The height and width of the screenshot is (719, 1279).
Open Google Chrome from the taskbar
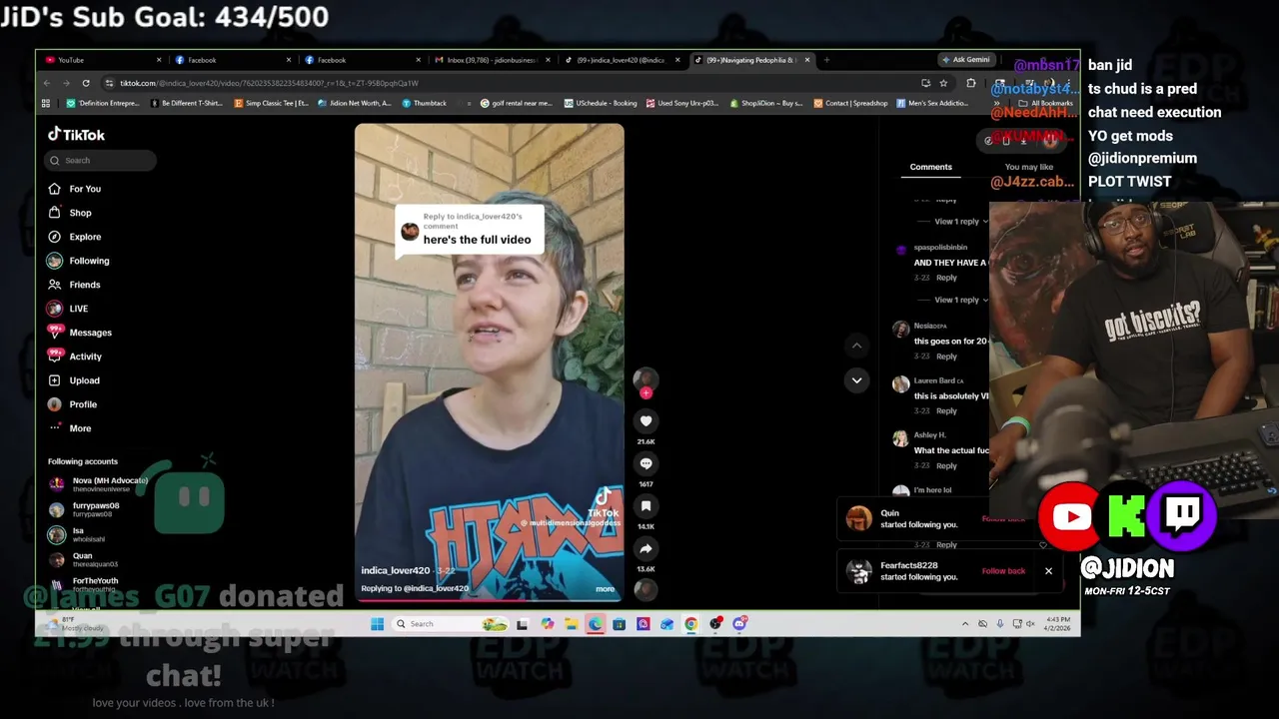(x=691, y=624)
